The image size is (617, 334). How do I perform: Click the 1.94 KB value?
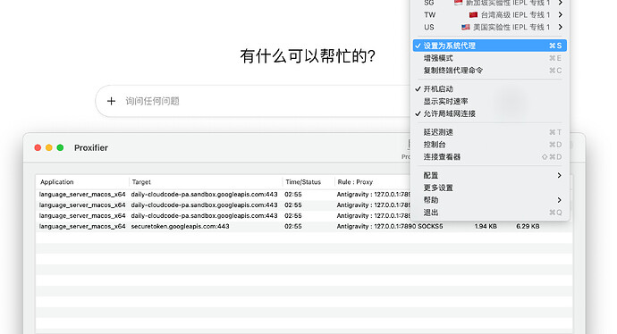click(x=486, y=226)
